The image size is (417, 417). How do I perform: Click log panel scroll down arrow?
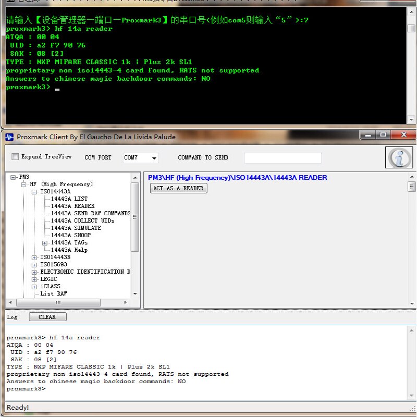tap(412, 396)
